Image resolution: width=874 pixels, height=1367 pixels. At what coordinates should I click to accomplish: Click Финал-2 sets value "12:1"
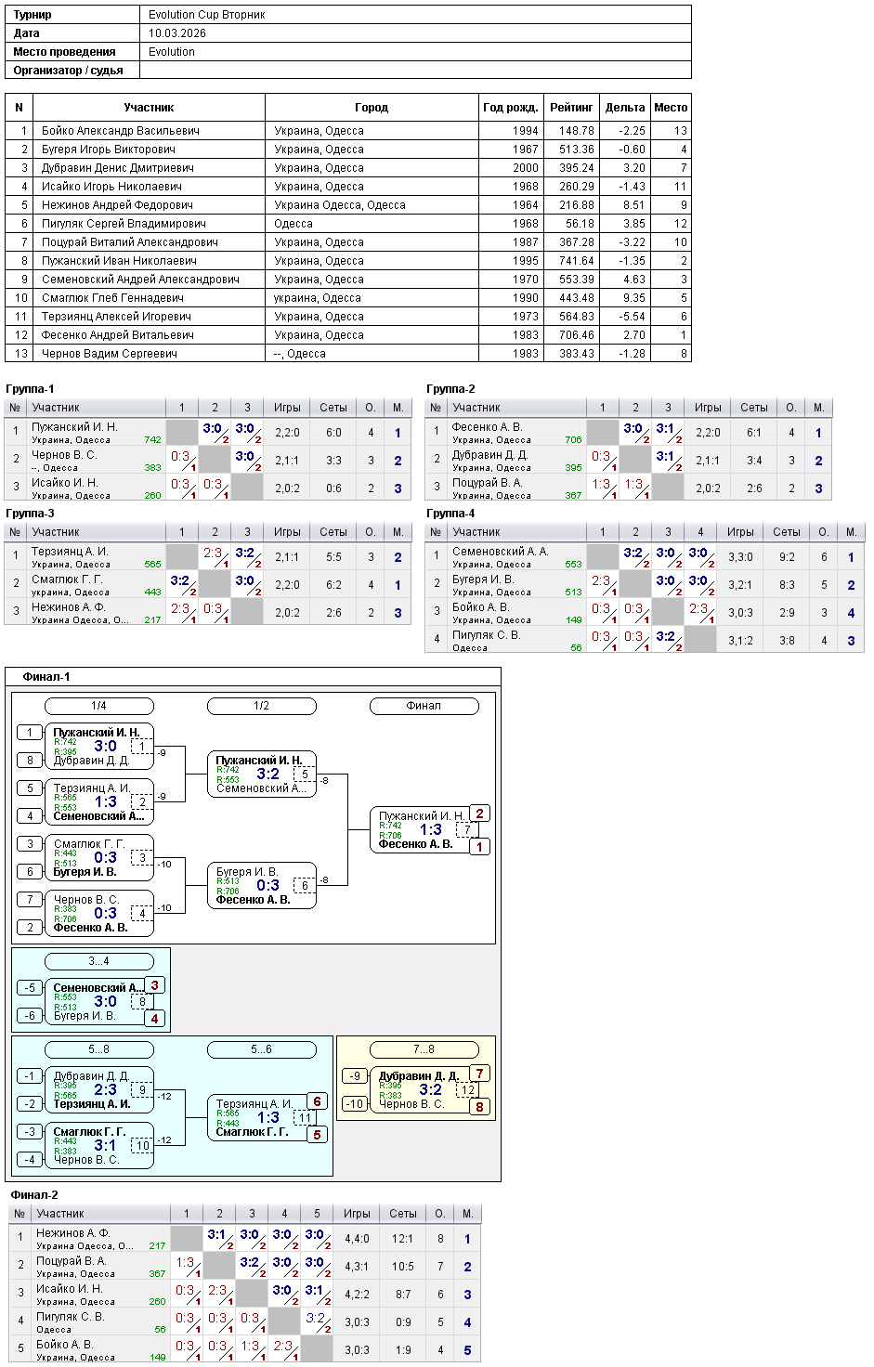(402, 1239)
